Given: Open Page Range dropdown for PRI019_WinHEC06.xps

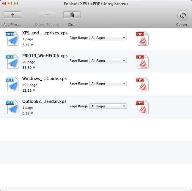Looking at the screenshot, I should tap(108, 61).
